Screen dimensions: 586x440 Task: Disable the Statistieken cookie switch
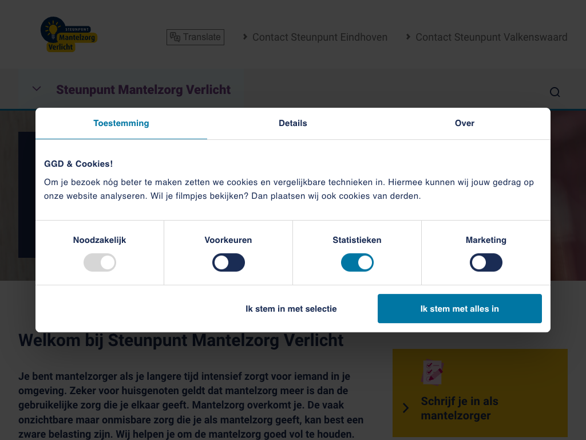pos(357,263)
